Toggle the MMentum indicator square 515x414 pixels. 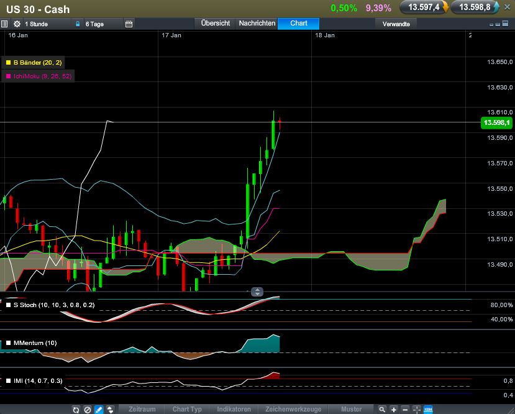[x=8, y=343]
